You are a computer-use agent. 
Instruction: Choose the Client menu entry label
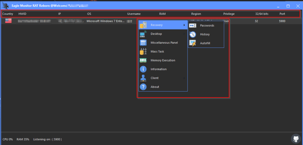154,78
